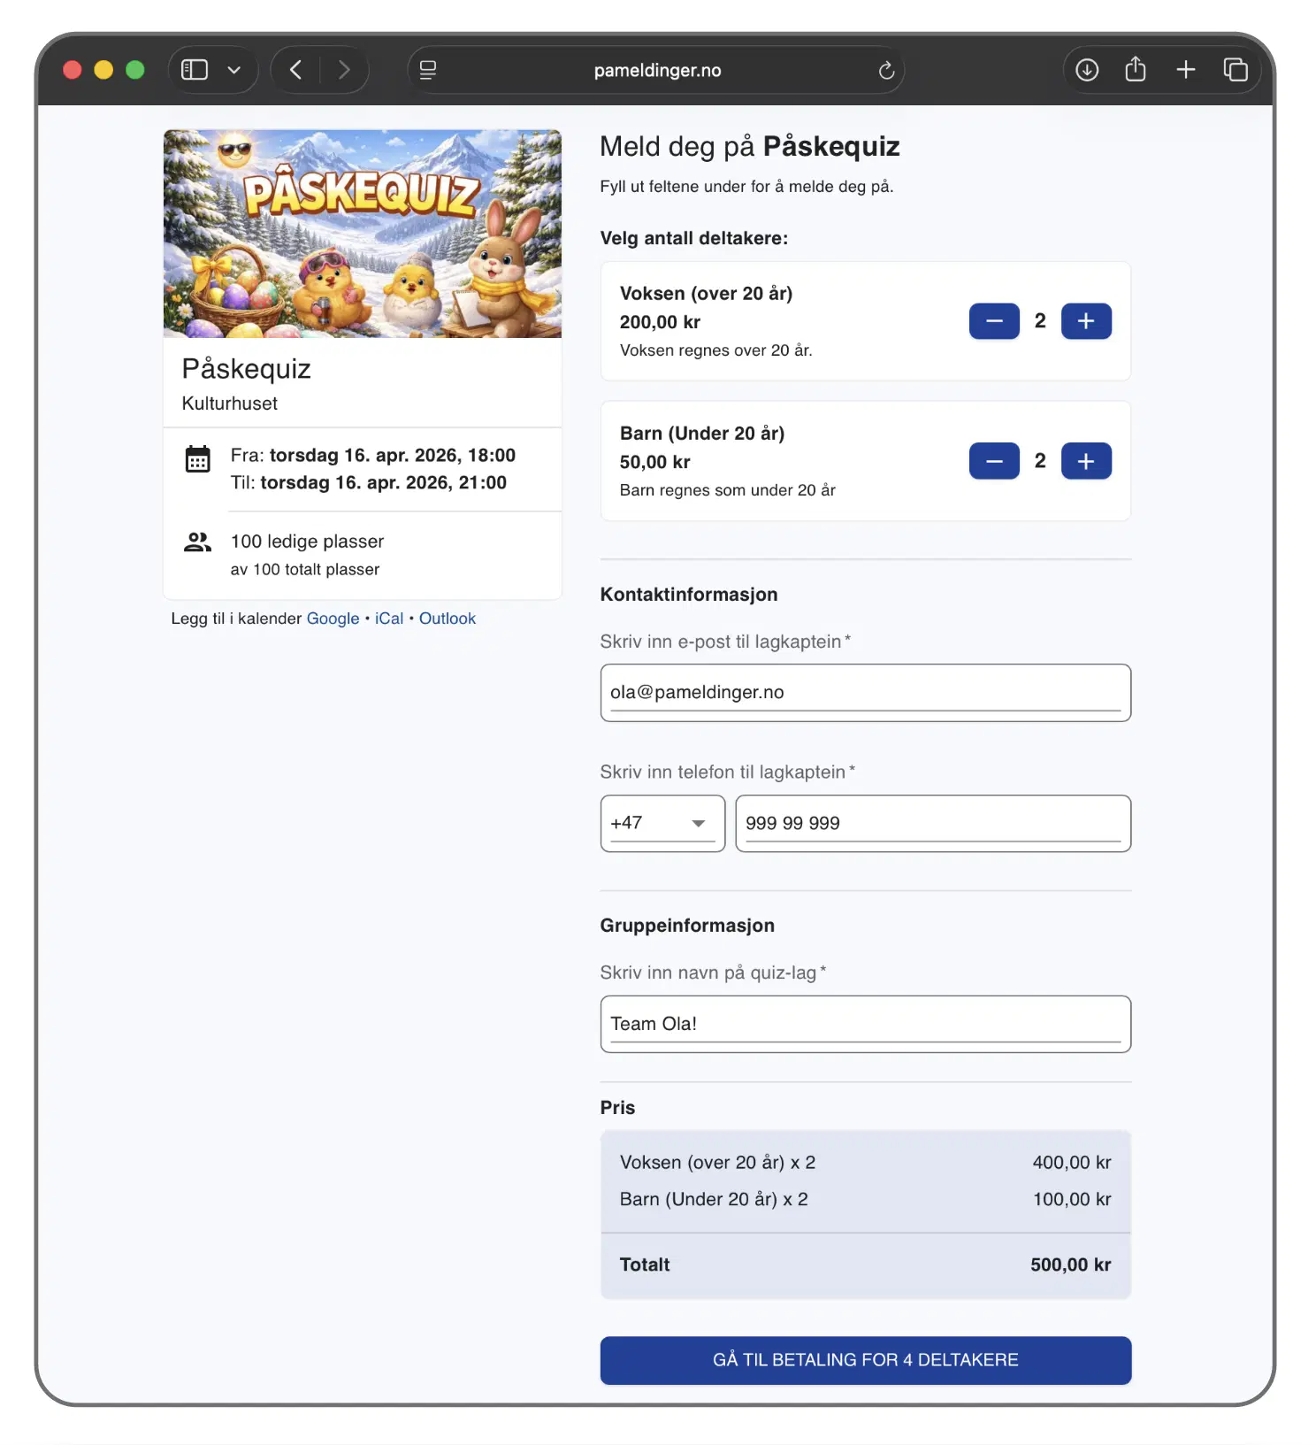Open a new tab with plus icon
Image resolution: width=1316 pixels, height=1445 pixels.
coord(1186,70)
